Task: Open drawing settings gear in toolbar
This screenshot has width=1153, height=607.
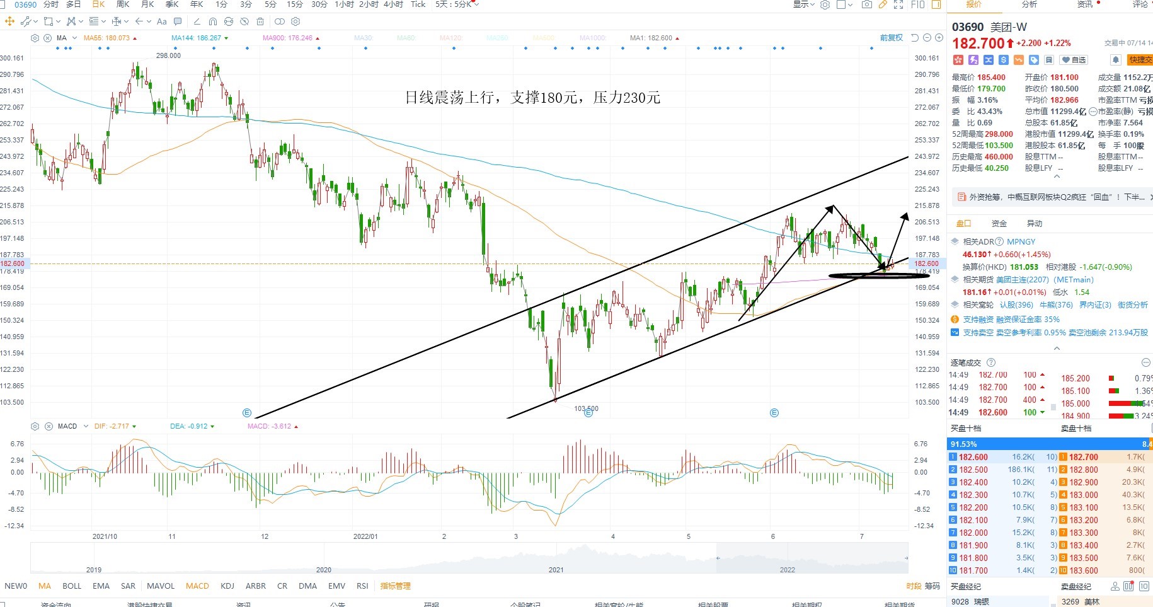Action: [x=295, y=21]
